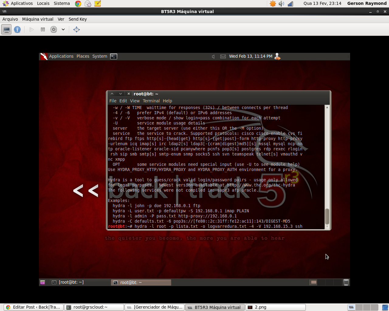Click guest mail envelope icon
The width and height of the screenshot is (389, 311).
[223, 56]
